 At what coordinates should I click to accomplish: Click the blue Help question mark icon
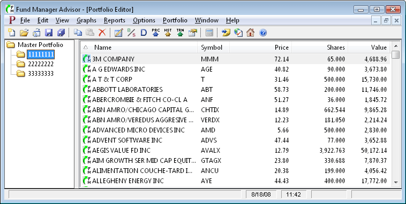263,33
